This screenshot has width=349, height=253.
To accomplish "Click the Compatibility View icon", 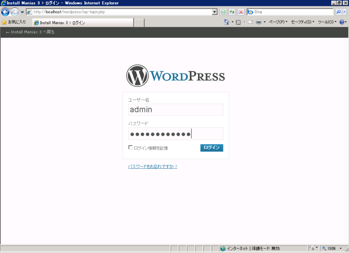I will (223, 12).
